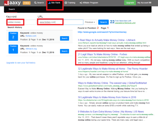Viewport: 158px width, 121px height.
Task: Open the Site Rank menu item
Action: tap(54, 3)
